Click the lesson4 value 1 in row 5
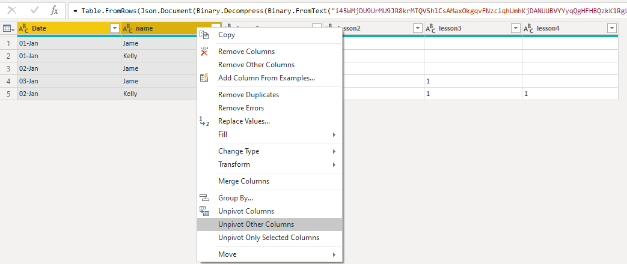The width and height of the screenshot is (627, 264). (x=570, y=94)
